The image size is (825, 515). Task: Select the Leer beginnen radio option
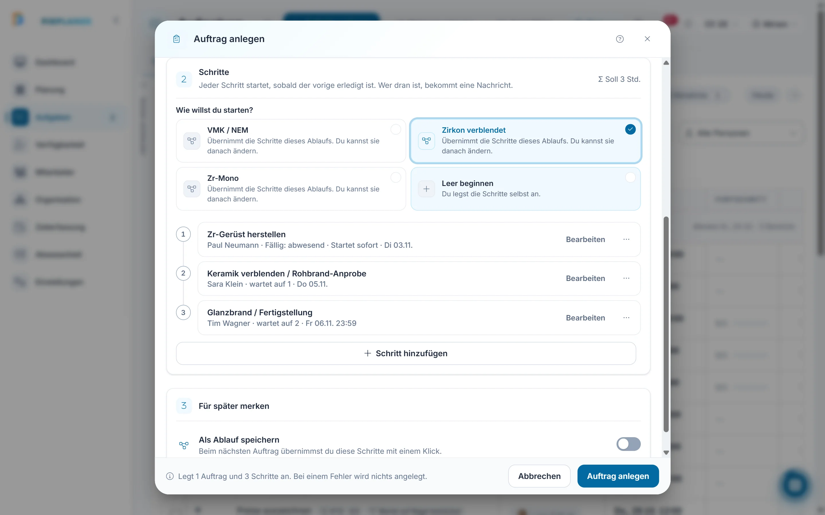[630, 177]
